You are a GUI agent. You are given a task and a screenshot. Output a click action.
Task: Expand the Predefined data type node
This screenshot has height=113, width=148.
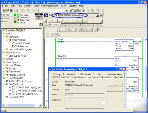click(x=4, y=71)
